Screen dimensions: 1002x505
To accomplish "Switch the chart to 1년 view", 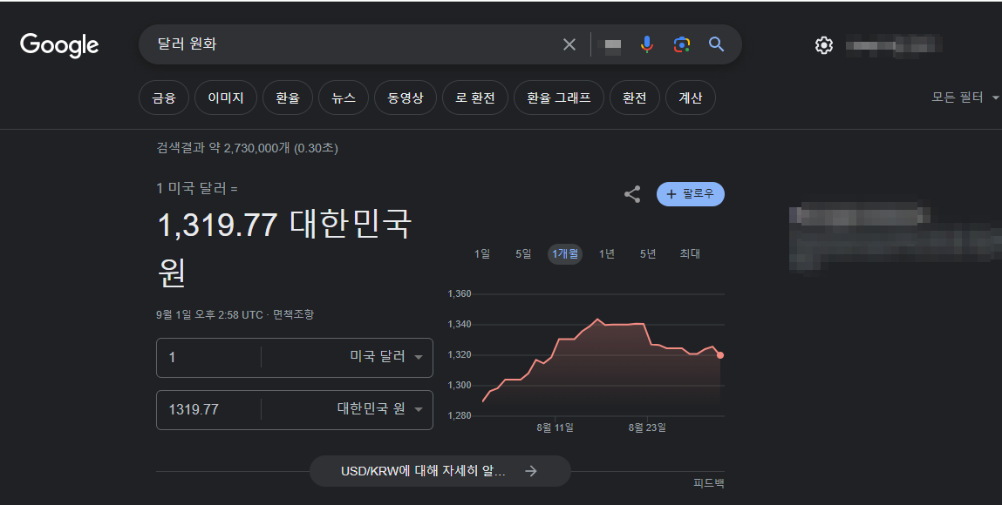I will point(607,253).
